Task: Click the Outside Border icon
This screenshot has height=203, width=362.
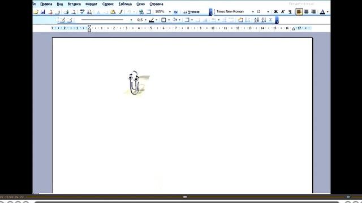Action: (163, 20)
